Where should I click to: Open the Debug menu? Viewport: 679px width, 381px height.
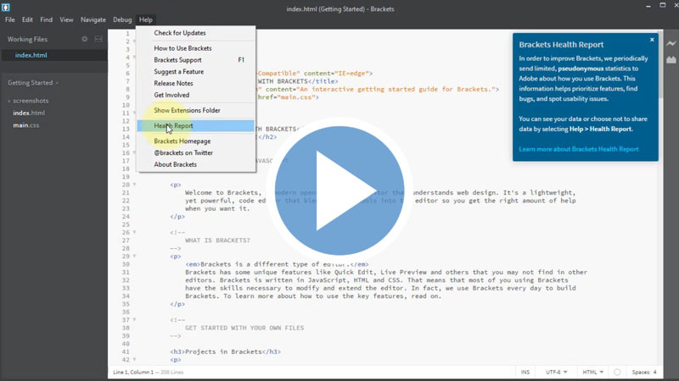click(122, 19)
